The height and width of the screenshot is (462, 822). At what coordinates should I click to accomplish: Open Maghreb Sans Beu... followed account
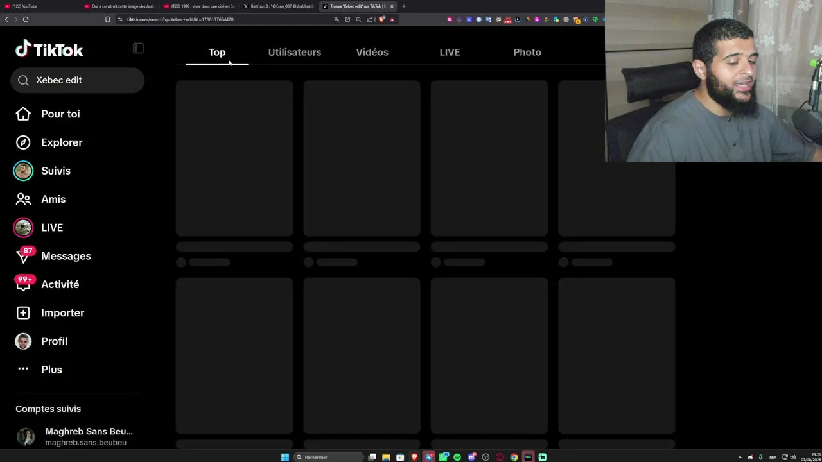click(74, 437)
